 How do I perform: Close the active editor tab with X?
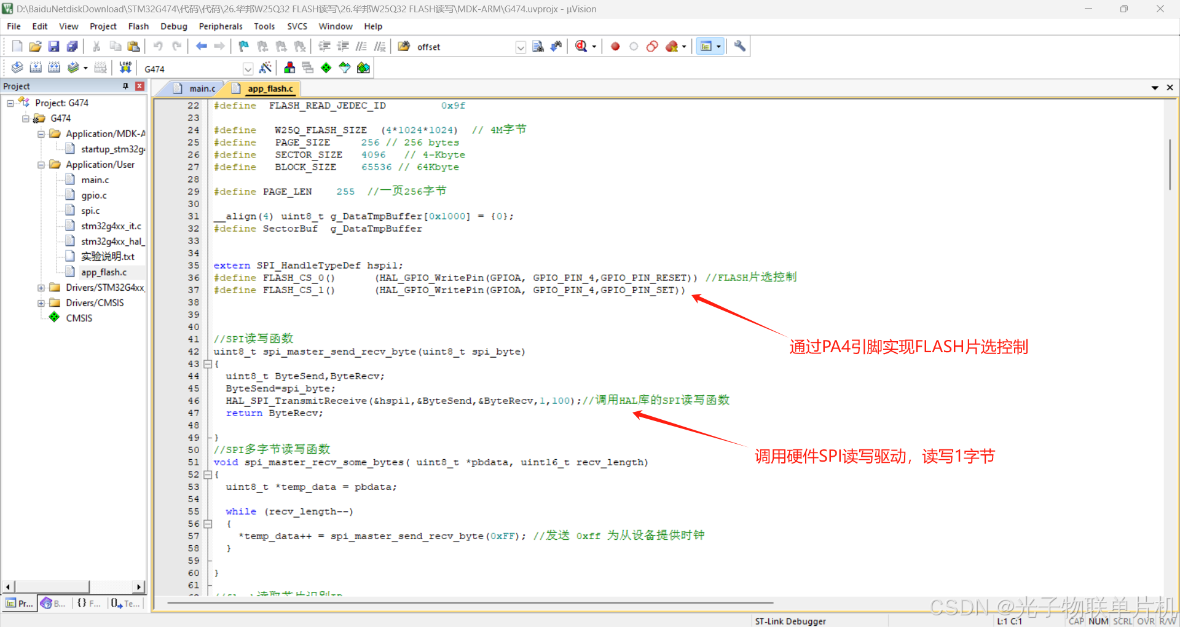pyautogui.click(x=1170, y=88)
